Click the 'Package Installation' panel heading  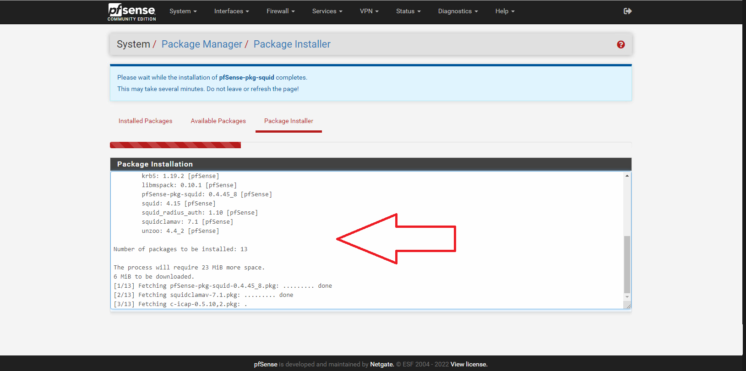[155, 164]
